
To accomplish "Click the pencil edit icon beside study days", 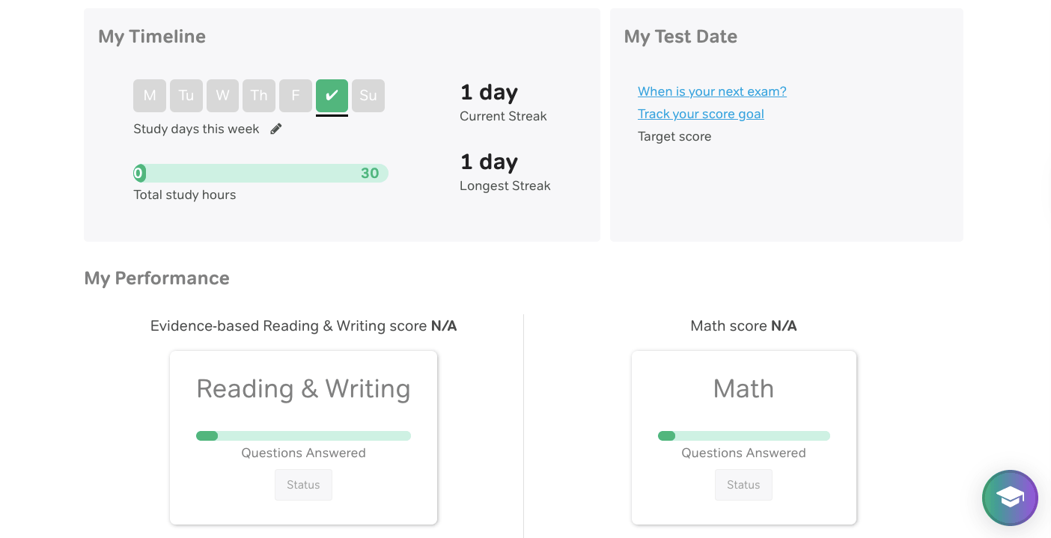I will [x=276, y=129].
